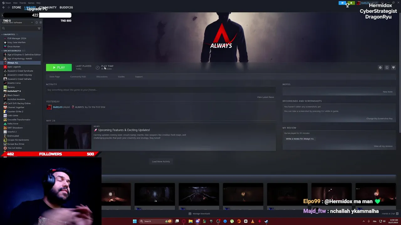Go to the game's Store Page
Image resolution: width=401 pixels, height=225 pixels.
[55, 77]
